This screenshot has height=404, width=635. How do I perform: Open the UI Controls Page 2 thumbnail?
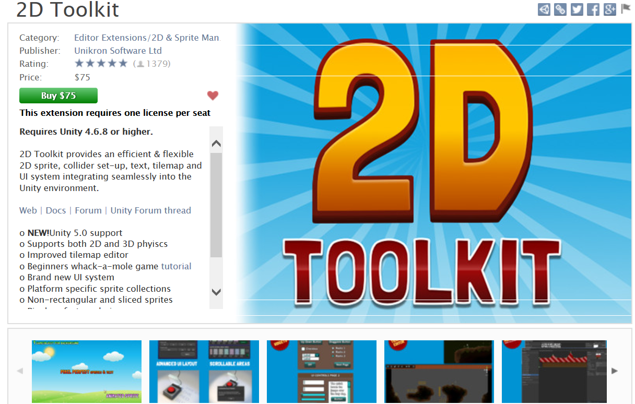(x=322, y=372)
